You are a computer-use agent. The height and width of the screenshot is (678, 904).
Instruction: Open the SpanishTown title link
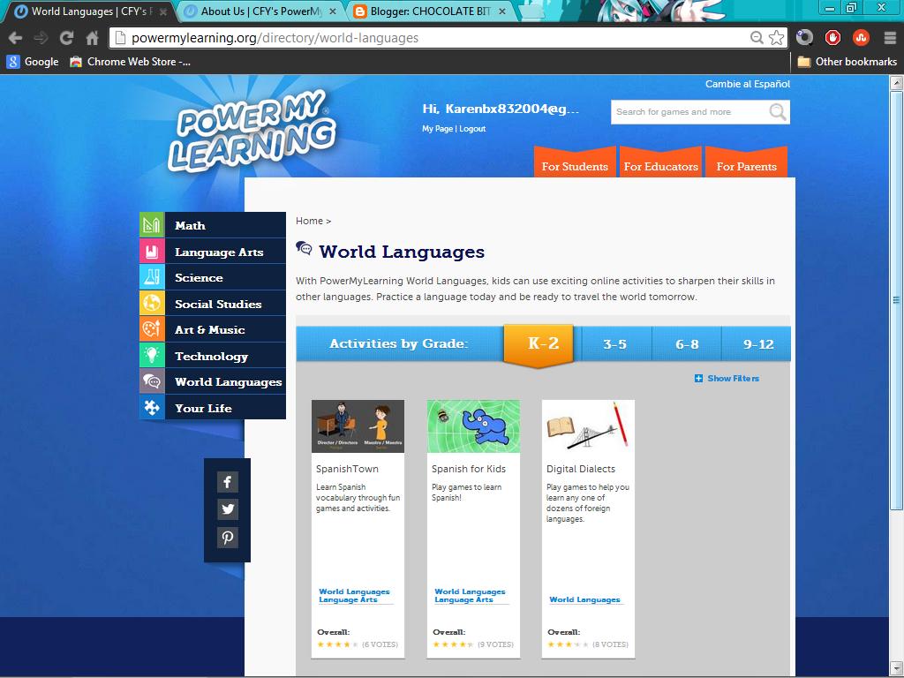[346, 469]
